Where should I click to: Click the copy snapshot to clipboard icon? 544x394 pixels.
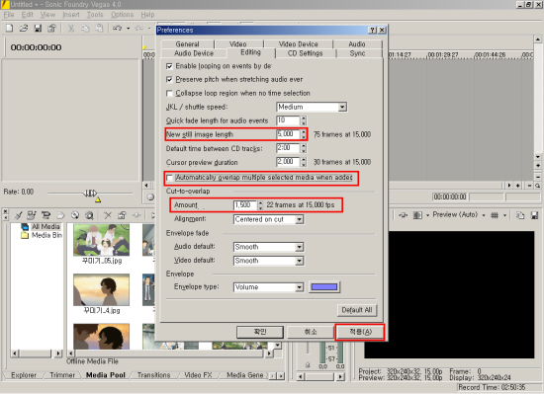[520, 215]
